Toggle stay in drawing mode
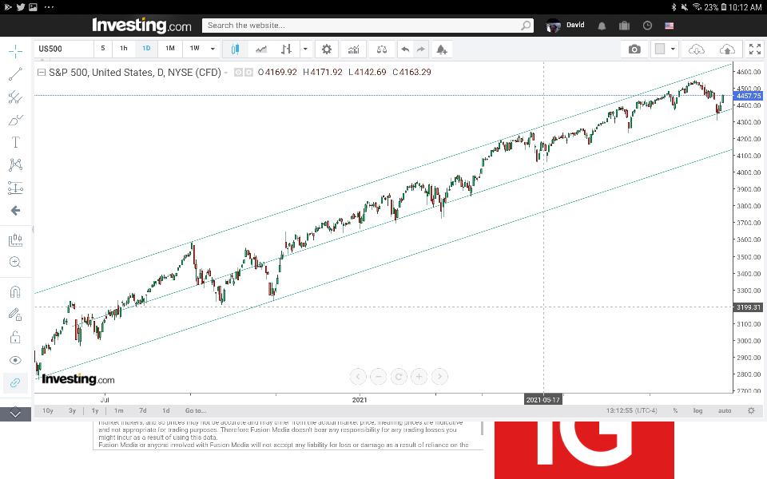 15,315
